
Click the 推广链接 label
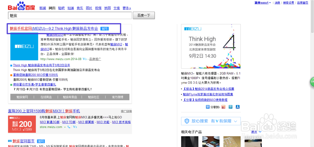(126, 111)
